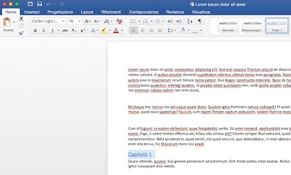Click the macOS yellow minimize button
The width and height of the screenshot is (291, 175).
[10, 4]
